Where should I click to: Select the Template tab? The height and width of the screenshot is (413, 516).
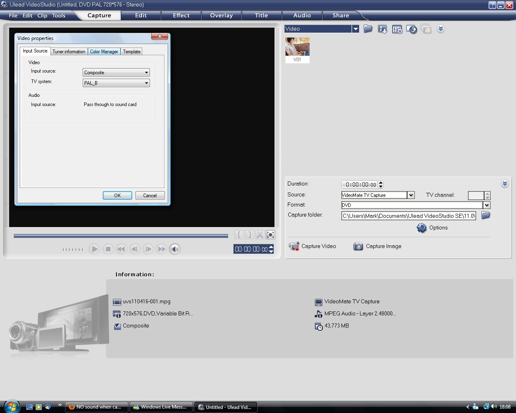132,52
